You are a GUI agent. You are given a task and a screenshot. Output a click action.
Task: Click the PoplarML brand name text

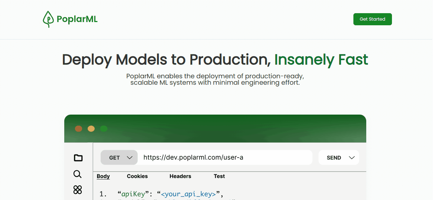(x=77, y=19)
